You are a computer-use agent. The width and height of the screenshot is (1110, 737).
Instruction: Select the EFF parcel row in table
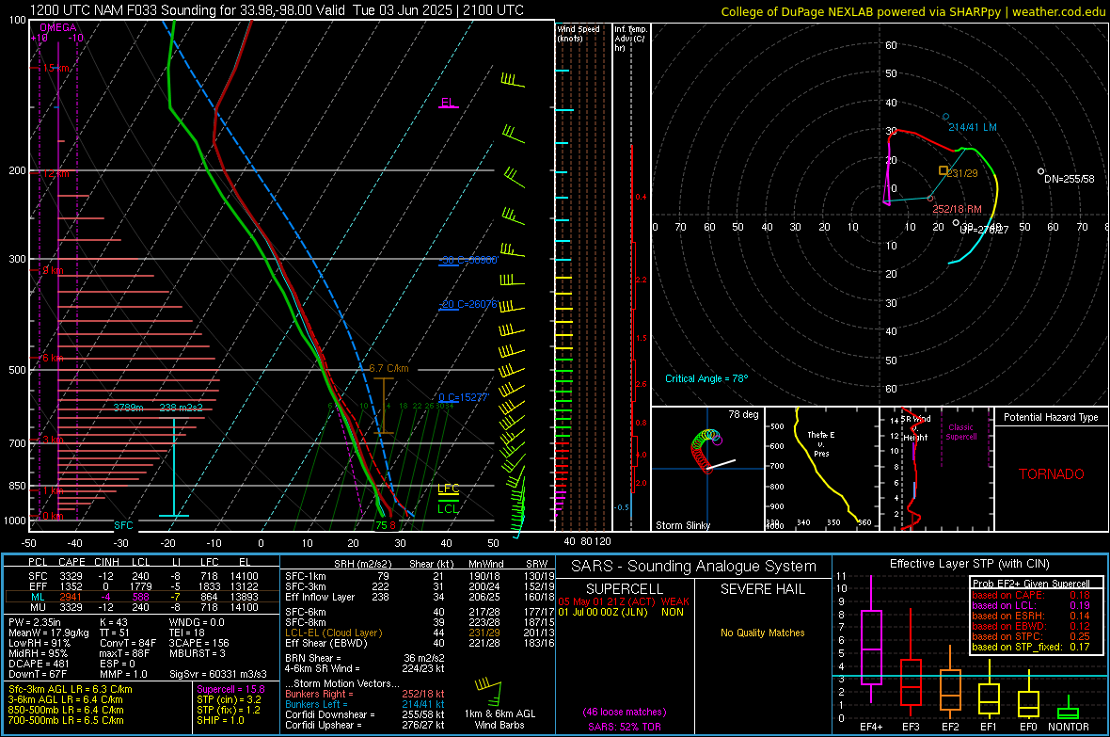click(x=142, y=586)
